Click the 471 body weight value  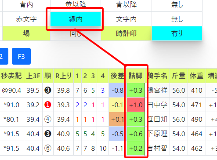coord(197,105)
